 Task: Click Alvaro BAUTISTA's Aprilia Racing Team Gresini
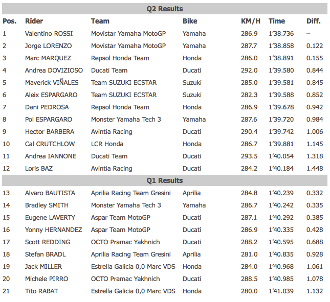[130, 193]
